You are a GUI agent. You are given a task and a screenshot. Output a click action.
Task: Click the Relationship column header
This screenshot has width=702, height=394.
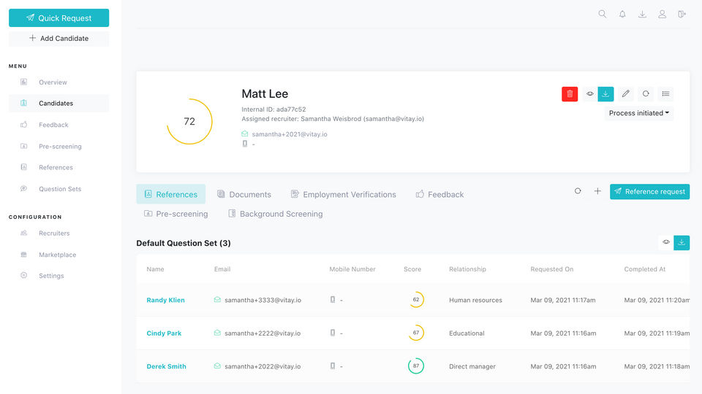[467, 269]
